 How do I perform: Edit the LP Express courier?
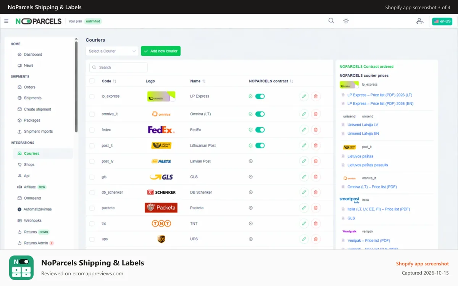point(304,96)
